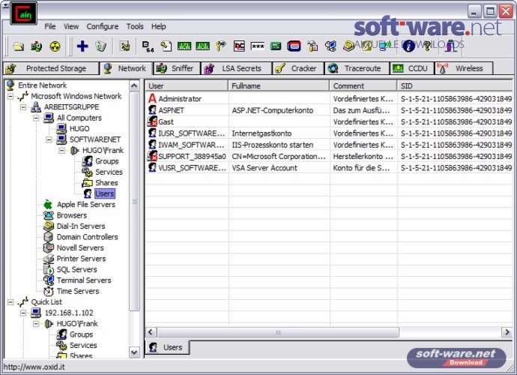Click tree scrollbar down arrow
Viewport: 517px width, 375px height.
134,352
